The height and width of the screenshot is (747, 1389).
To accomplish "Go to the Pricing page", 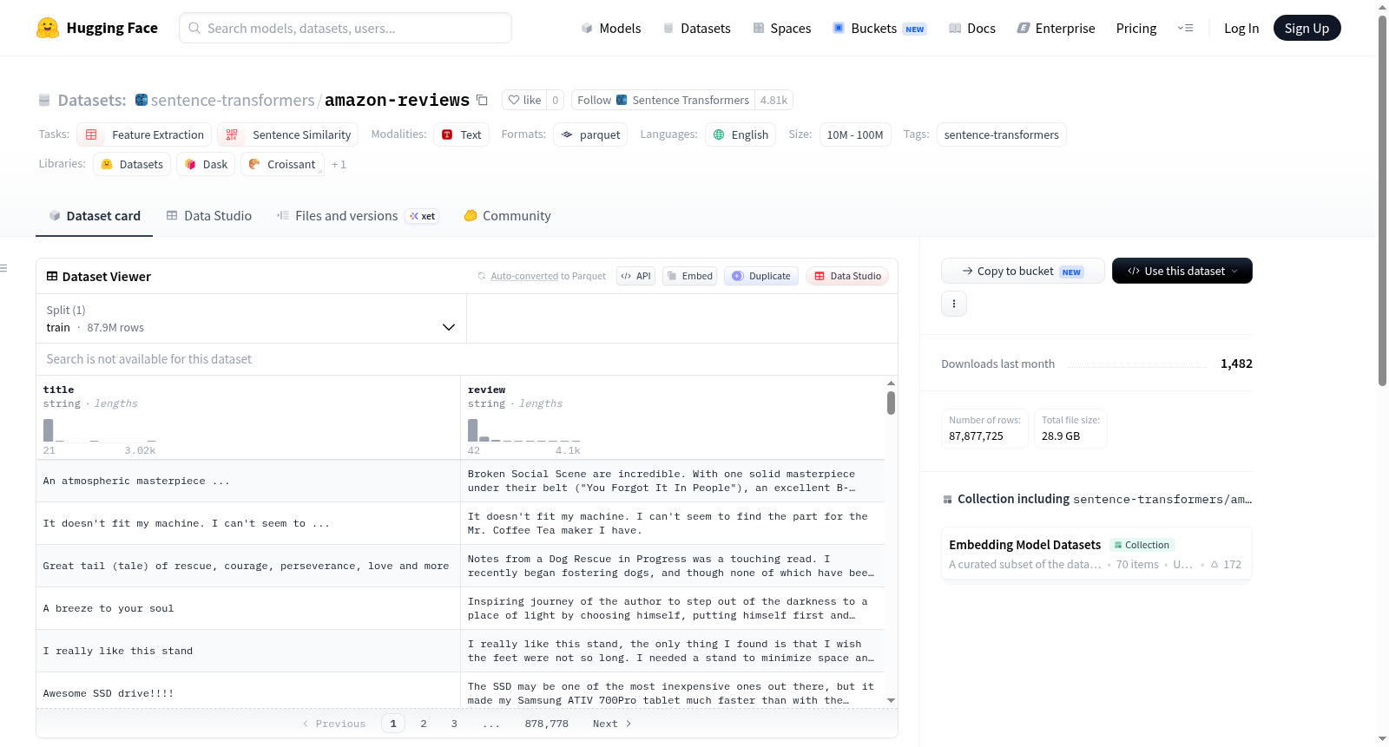I will (1136, 28).
